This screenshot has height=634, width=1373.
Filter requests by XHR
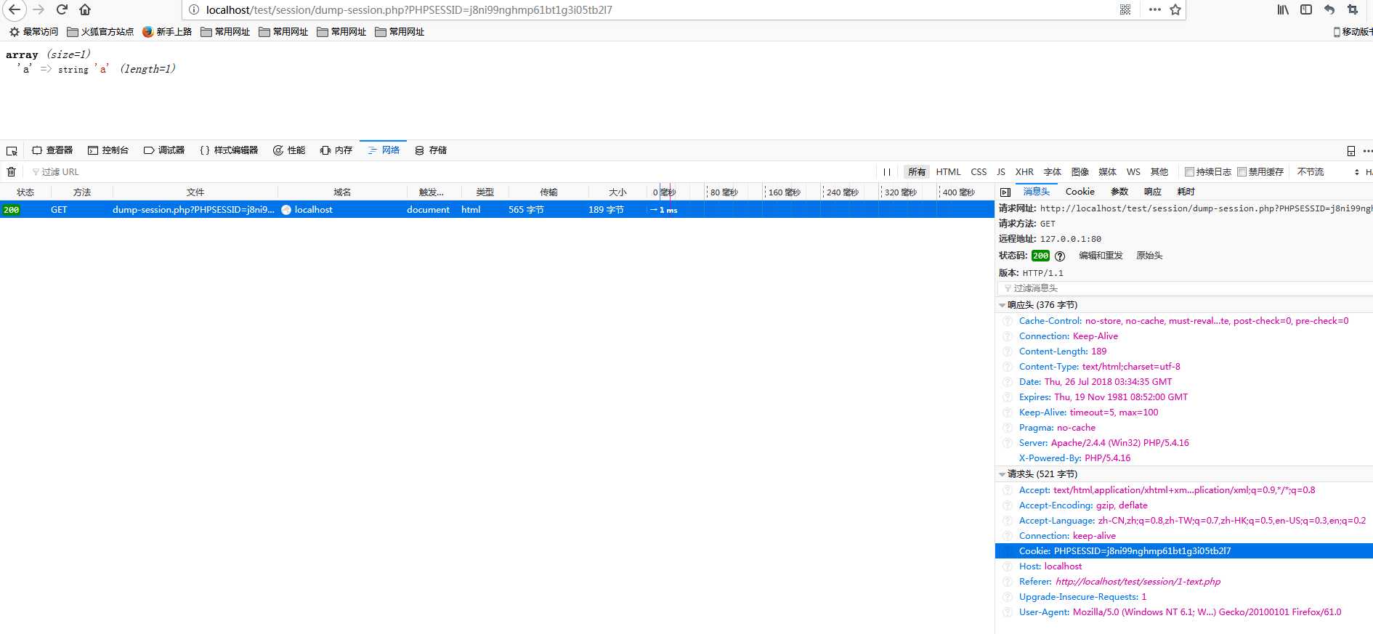pos(1024,171)
